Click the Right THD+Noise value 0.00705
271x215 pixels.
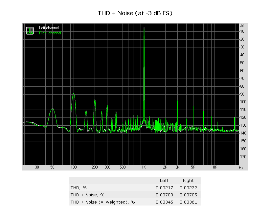pyautogui.click(x=188, y=195)
